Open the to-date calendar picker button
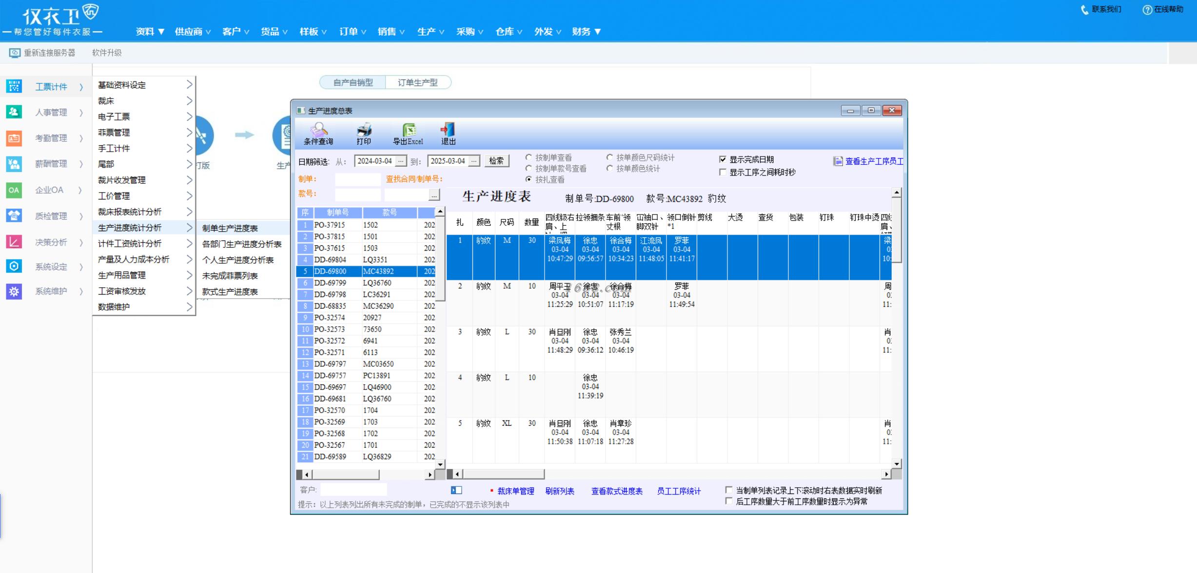The width and height of the screenshot is (1197, 573). tap(474, 161)
